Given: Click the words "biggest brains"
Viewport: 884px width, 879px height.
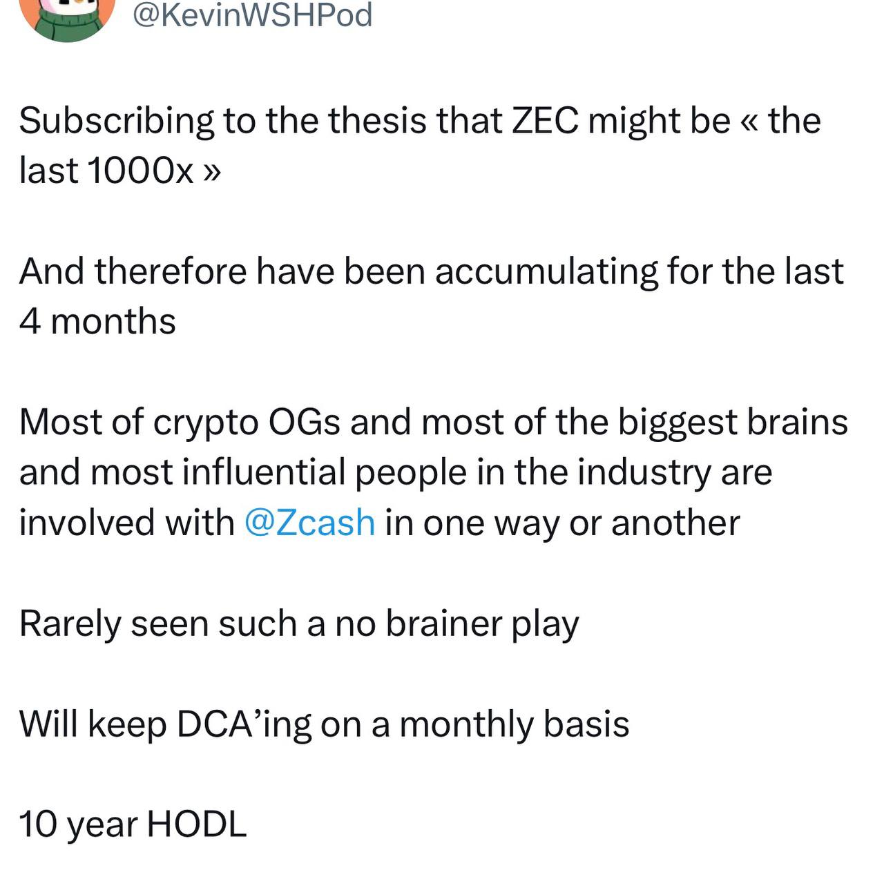Looking at the screenshot, I should [x=733, y=422].
